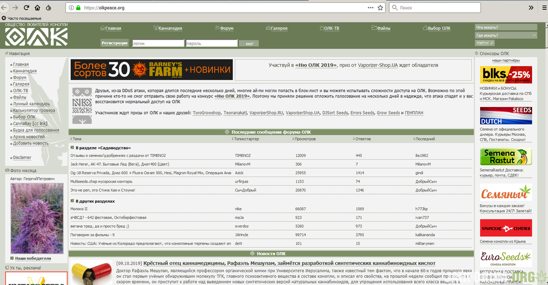The height and width of the screenshot is (285, 548).
Task: Select the olkpeace.org address bar URL
Action: (104, 8)
